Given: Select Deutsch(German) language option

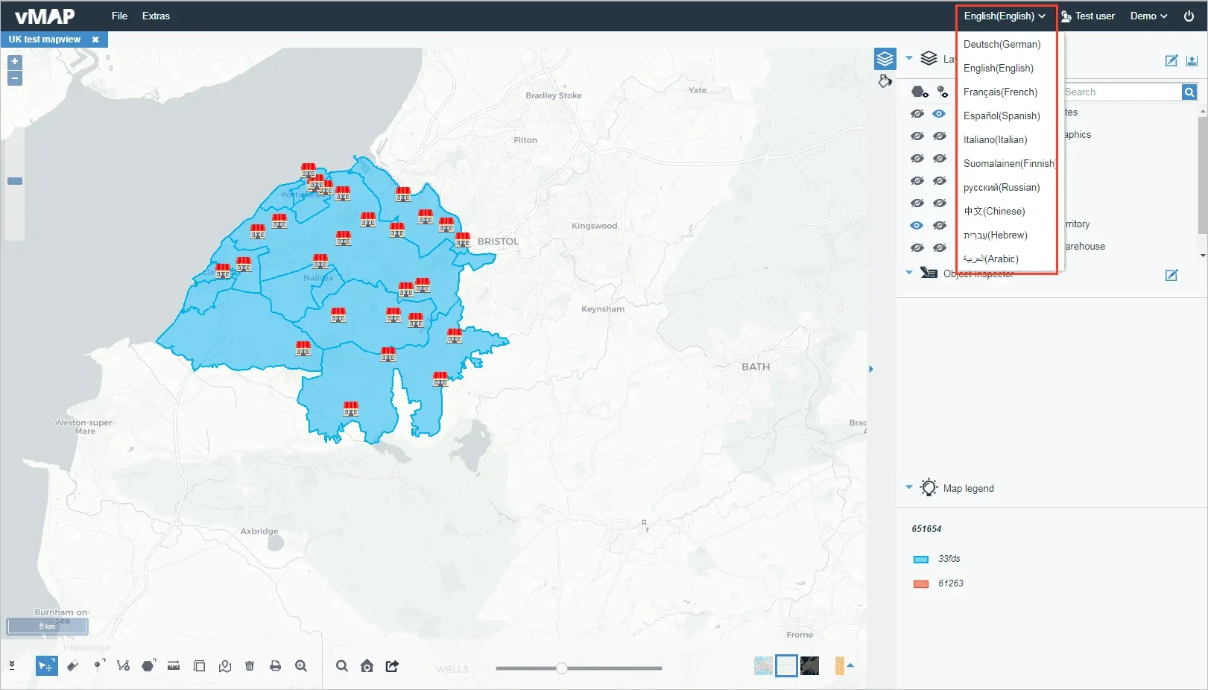Looking at the screenshot, I should pyautogui.click(x=1002, y=45).
